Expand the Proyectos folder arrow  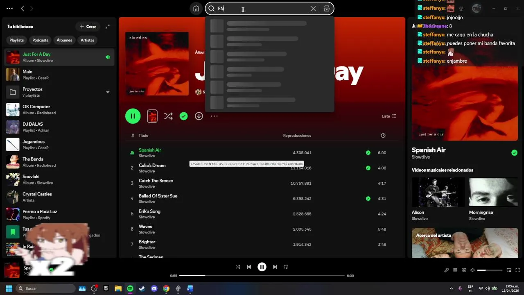point(108,92)
